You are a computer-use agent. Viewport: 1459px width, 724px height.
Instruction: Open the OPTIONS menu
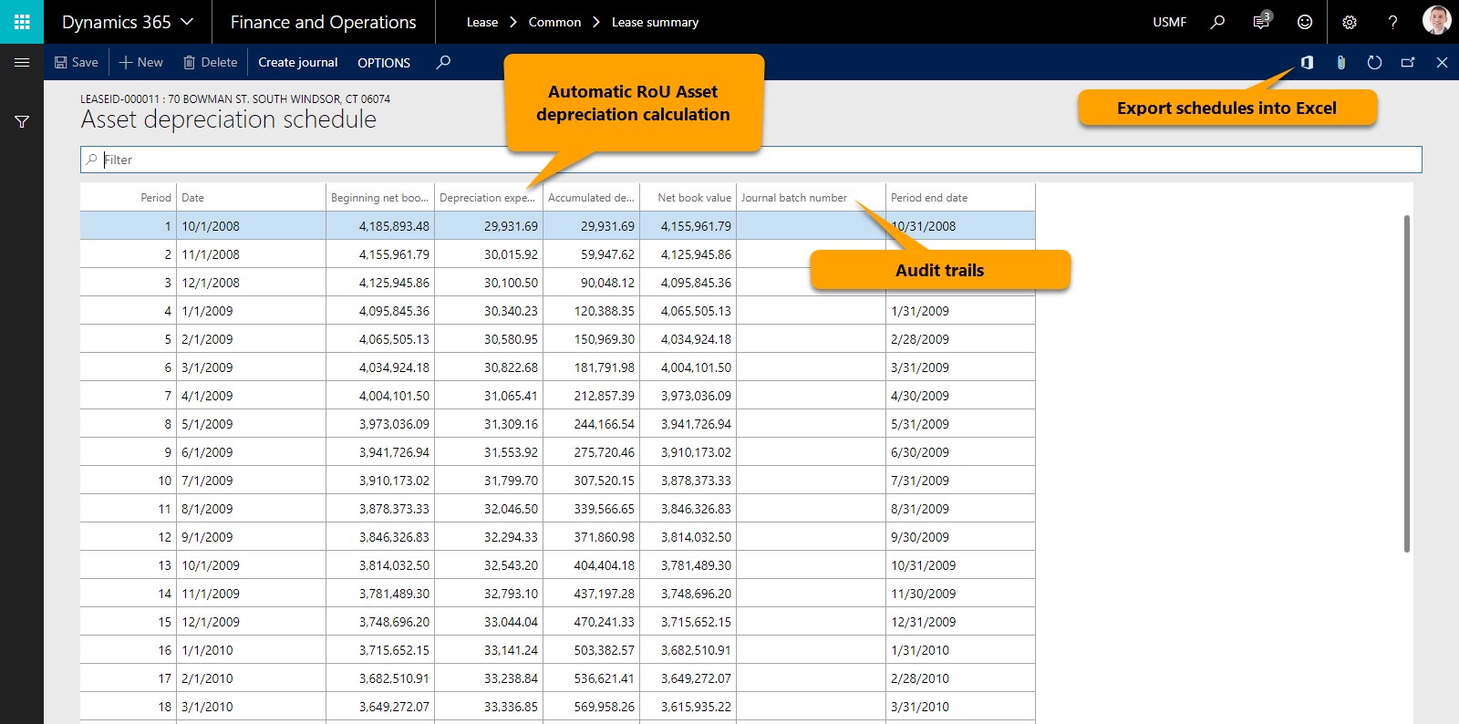pyautogui.click(x=384, y=63)
